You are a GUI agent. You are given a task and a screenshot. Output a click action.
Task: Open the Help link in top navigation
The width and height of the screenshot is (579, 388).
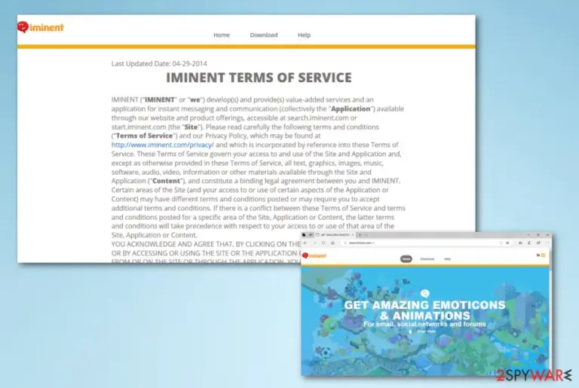(304, 35)
